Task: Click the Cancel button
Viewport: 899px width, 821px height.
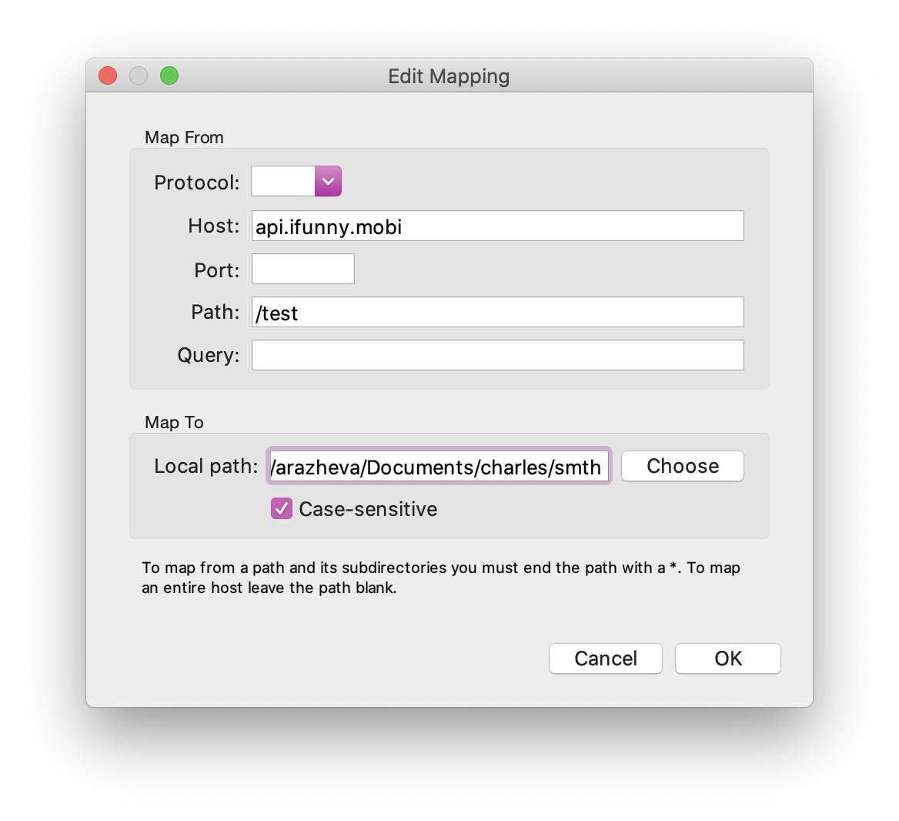Action: pos(606,658)
